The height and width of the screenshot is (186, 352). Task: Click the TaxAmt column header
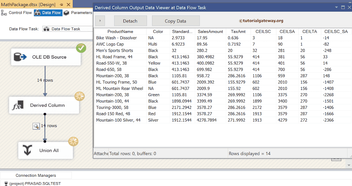[238, 31]
